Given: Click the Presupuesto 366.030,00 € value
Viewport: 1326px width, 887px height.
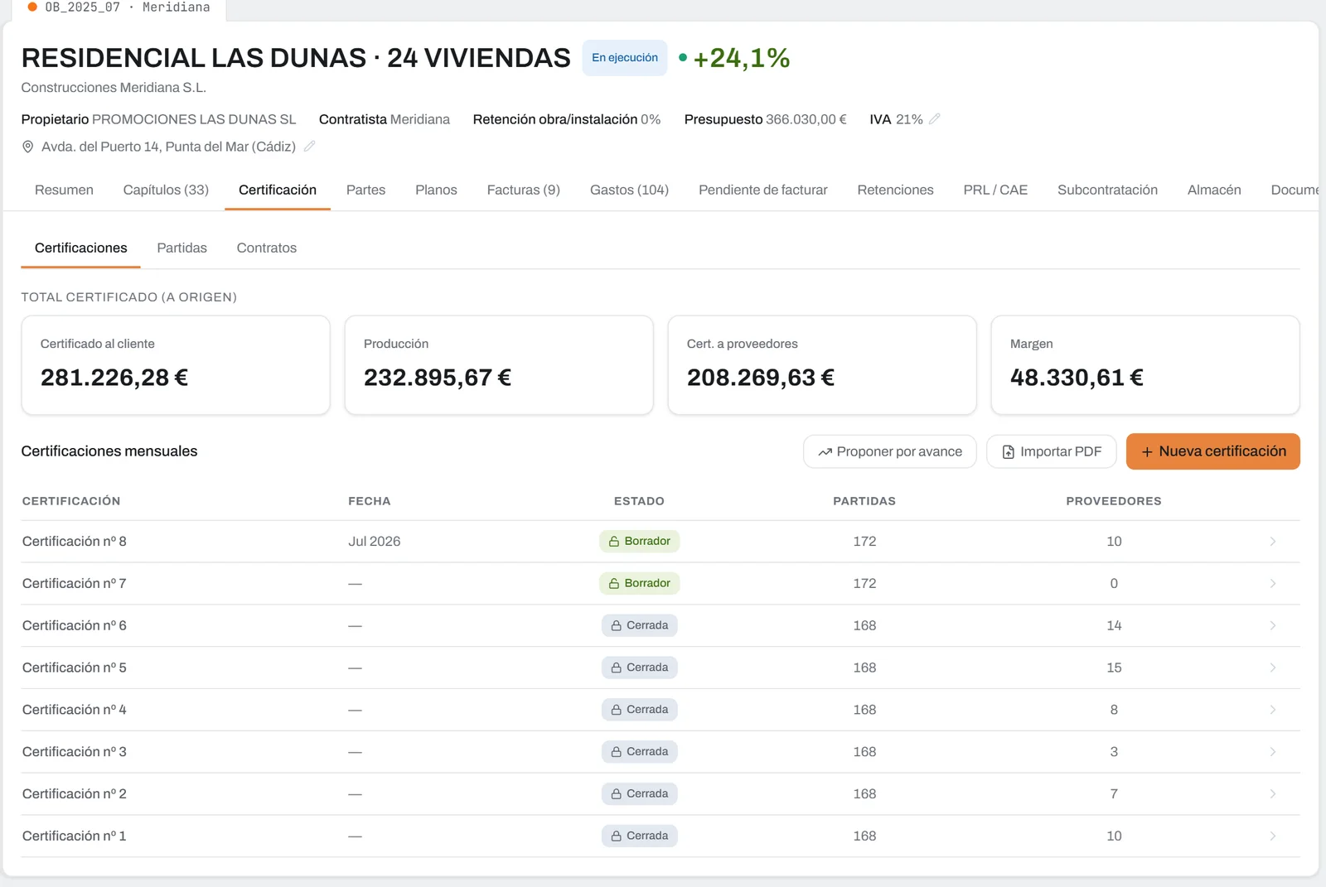Looking at the screenshot, I should [806, 119].
